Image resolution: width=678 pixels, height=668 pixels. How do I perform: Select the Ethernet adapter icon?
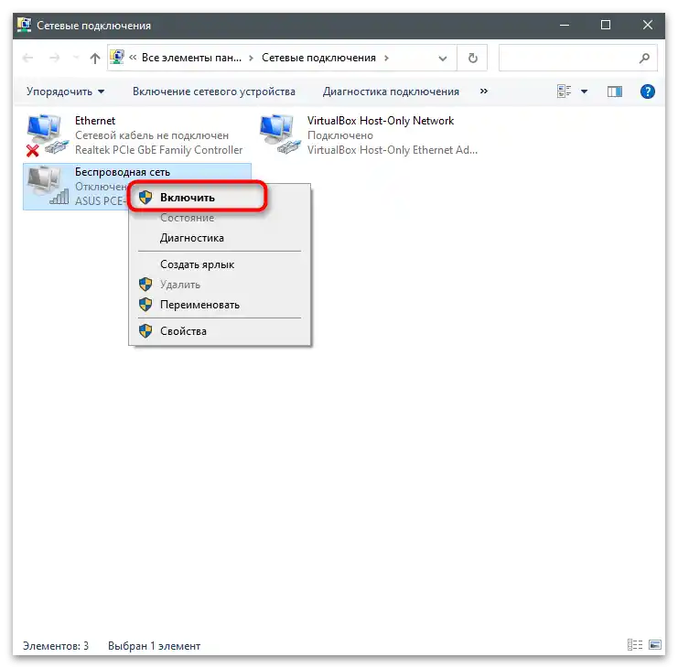click(47, 135)
